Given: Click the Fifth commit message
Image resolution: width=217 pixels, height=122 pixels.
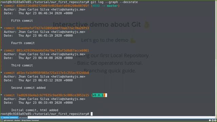Looking at the screenshot, I should [x=22, y=21].
